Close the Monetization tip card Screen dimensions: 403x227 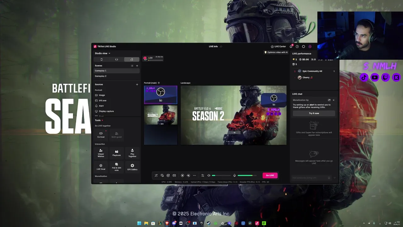tap(333, 100)
